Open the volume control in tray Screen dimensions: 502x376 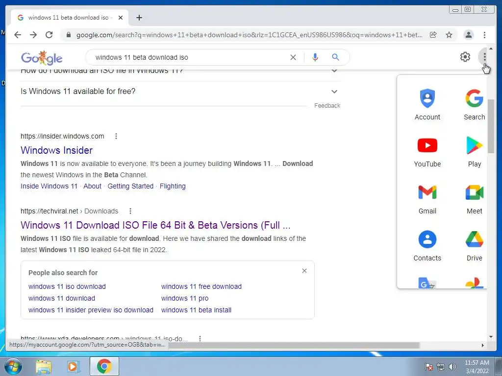click(452, 367)
